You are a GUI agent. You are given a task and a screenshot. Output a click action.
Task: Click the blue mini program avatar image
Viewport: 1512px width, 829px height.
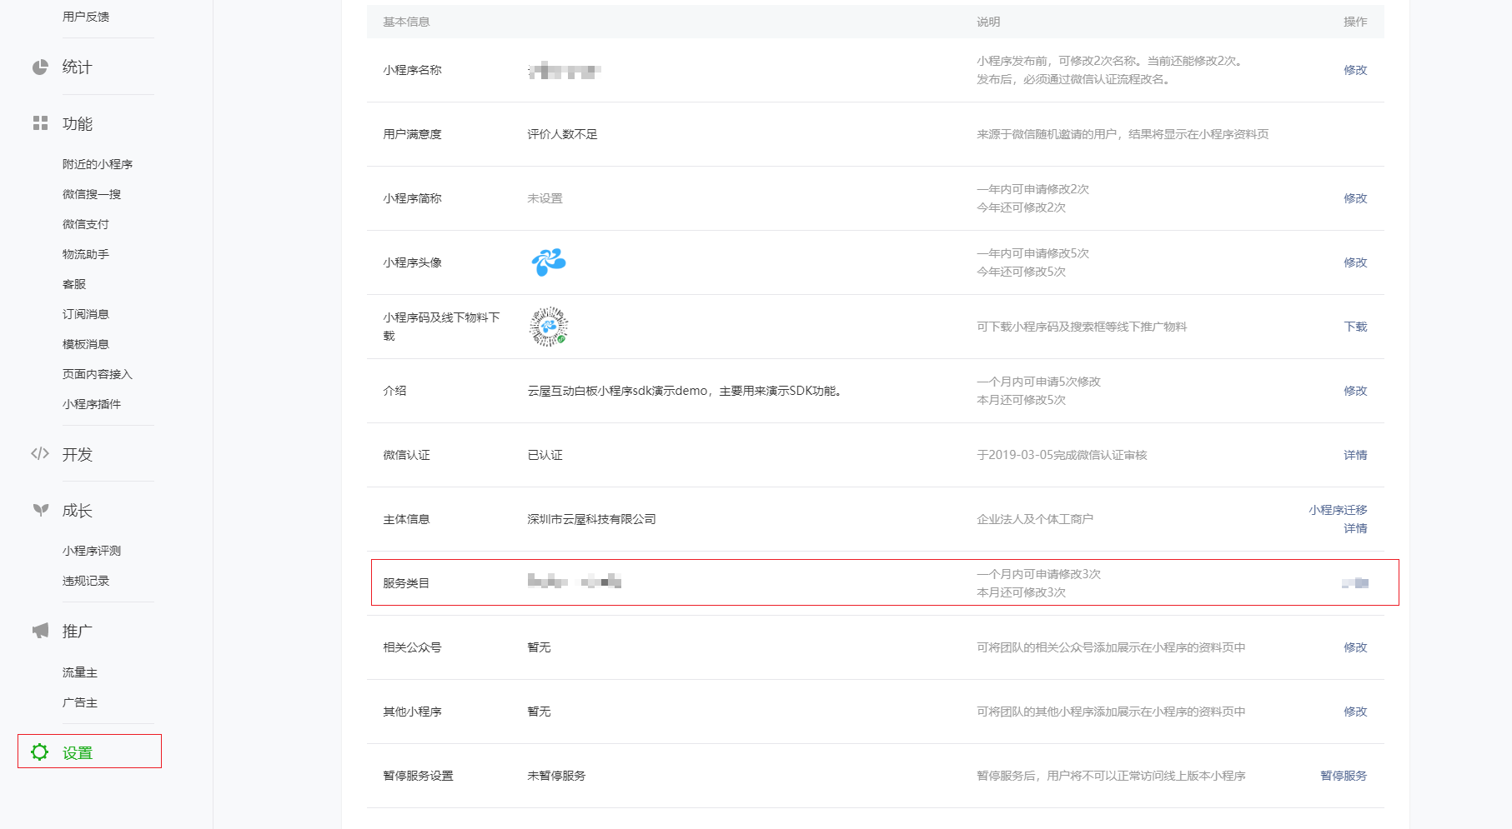[x=549, y=262]
